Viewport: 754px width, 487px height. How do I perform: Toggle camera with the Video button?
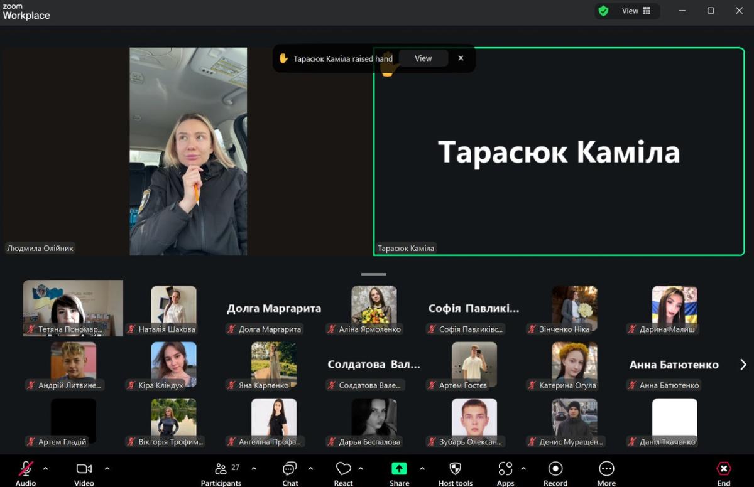[x=84, y=469]
